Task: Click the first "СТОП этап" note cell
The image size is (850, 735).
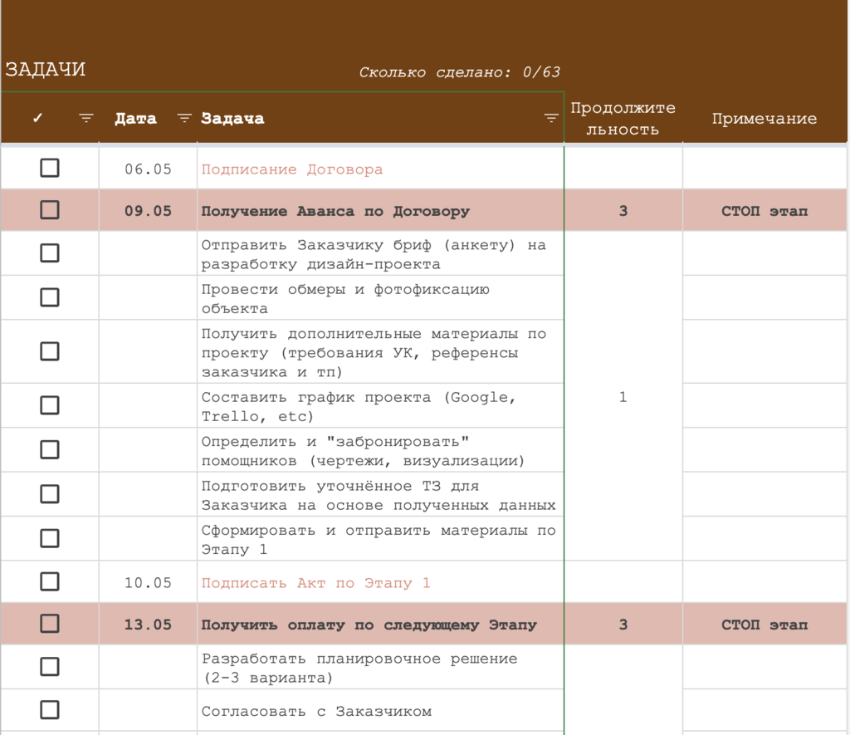Action: coord(764,211)
